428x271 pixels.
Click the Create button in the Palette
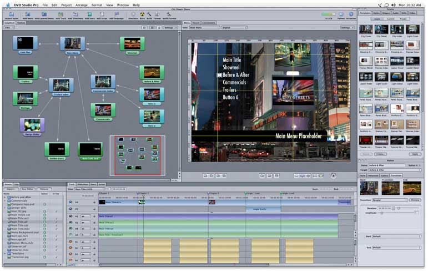[380, 154]
